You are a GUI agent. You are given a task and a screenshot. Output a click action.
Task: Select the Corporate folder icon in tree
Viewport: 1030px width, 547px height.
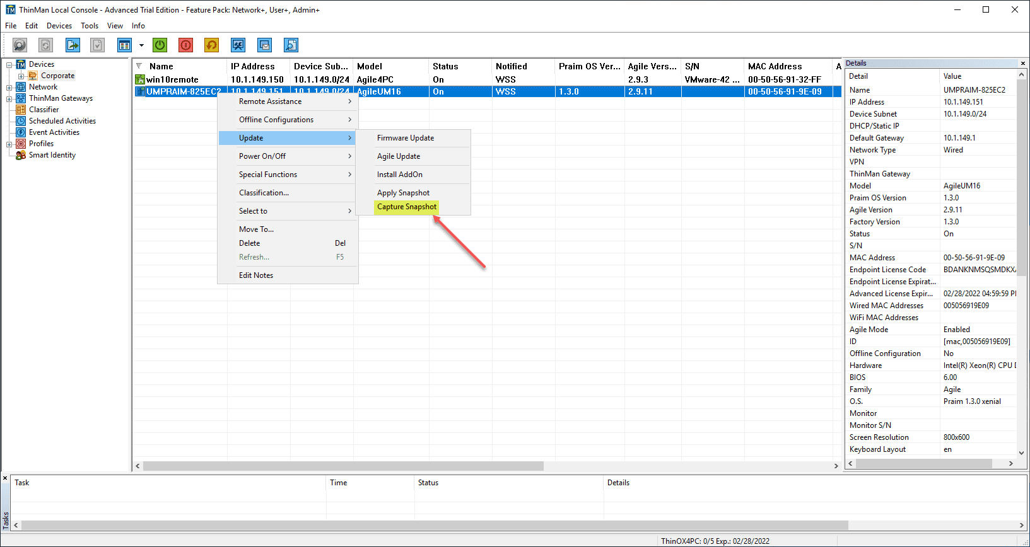[33, 76]
